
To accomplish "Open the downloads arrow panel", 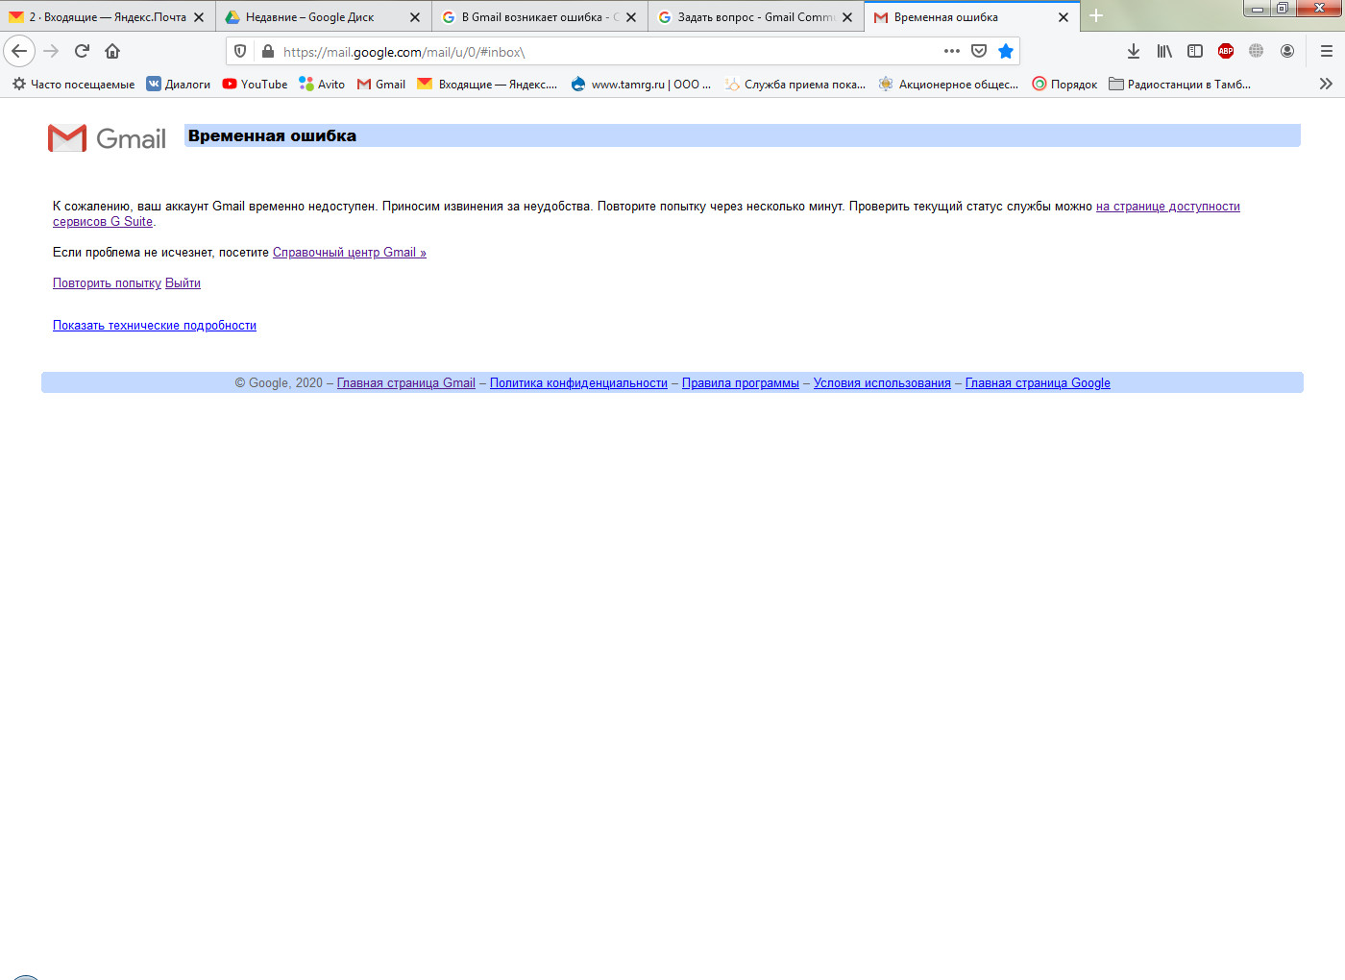I will [x=1134, y=51].
